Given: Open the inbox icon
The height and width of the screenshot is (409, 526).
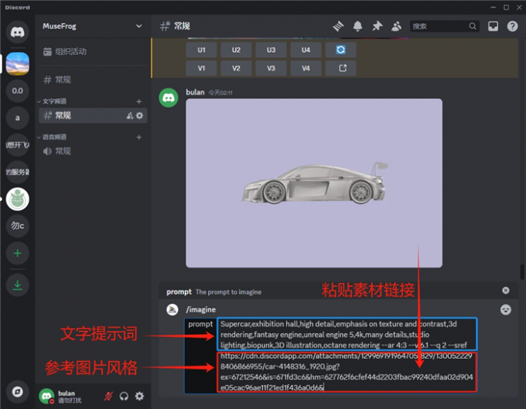Looking at the screenshot, I should pyautogui.click(x=493, y=26).
